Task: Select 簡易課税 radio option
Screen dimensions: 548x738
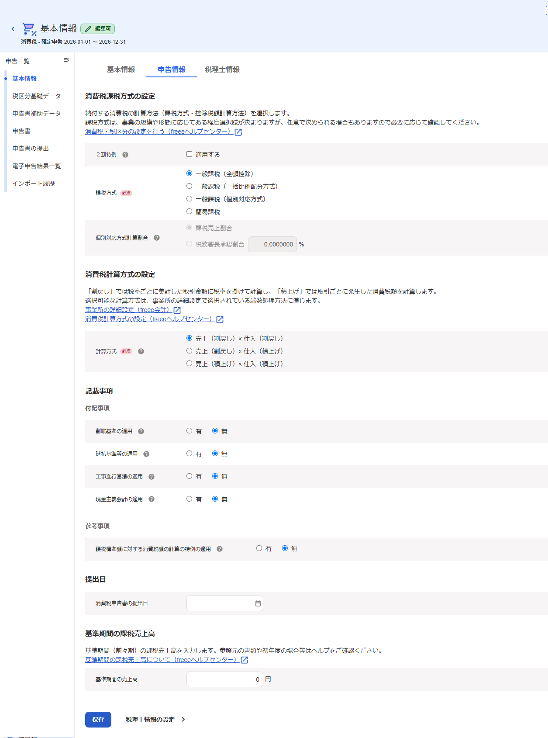Action: click(x=190, y=211)
